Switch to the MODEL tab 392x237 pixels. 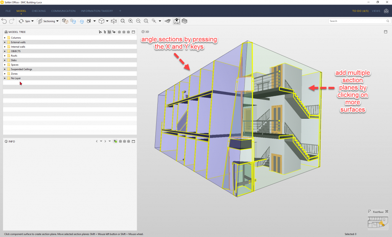[21, 11]
